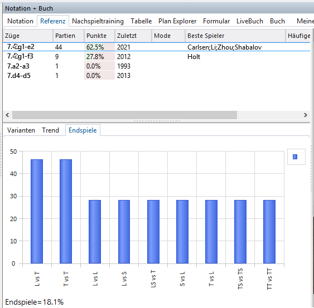This screenshot has width=314, height=308.
Task: Select the Plan Explorer tab
Action: (177, 21)
